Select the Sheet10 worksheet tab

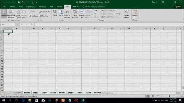pyautogui.click(x=97, y=93)
